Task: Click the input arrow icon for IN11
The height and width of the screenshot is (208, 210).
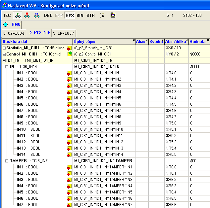Action: click(x=69, y=136)
